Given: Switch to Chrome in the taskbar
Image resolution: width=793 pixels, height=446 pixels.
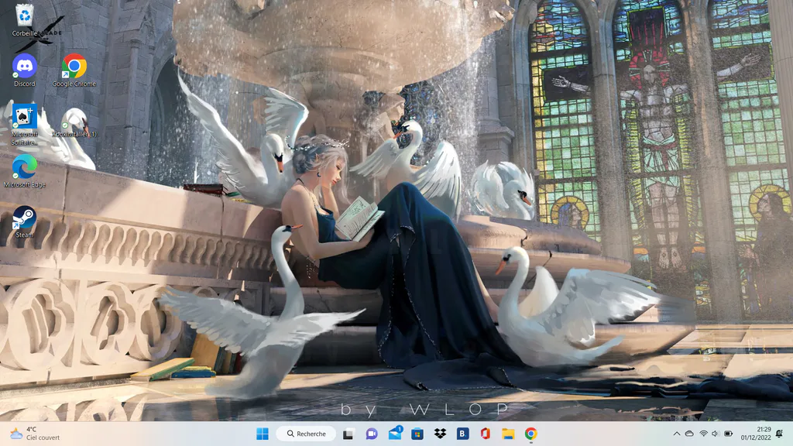Looking at the screenshot, I should tap(530, 434).
